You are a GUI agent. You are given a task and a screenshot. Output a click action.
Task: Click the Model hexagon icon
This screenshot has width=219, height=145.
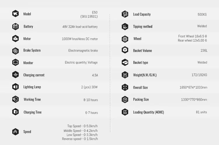[15, 14]
